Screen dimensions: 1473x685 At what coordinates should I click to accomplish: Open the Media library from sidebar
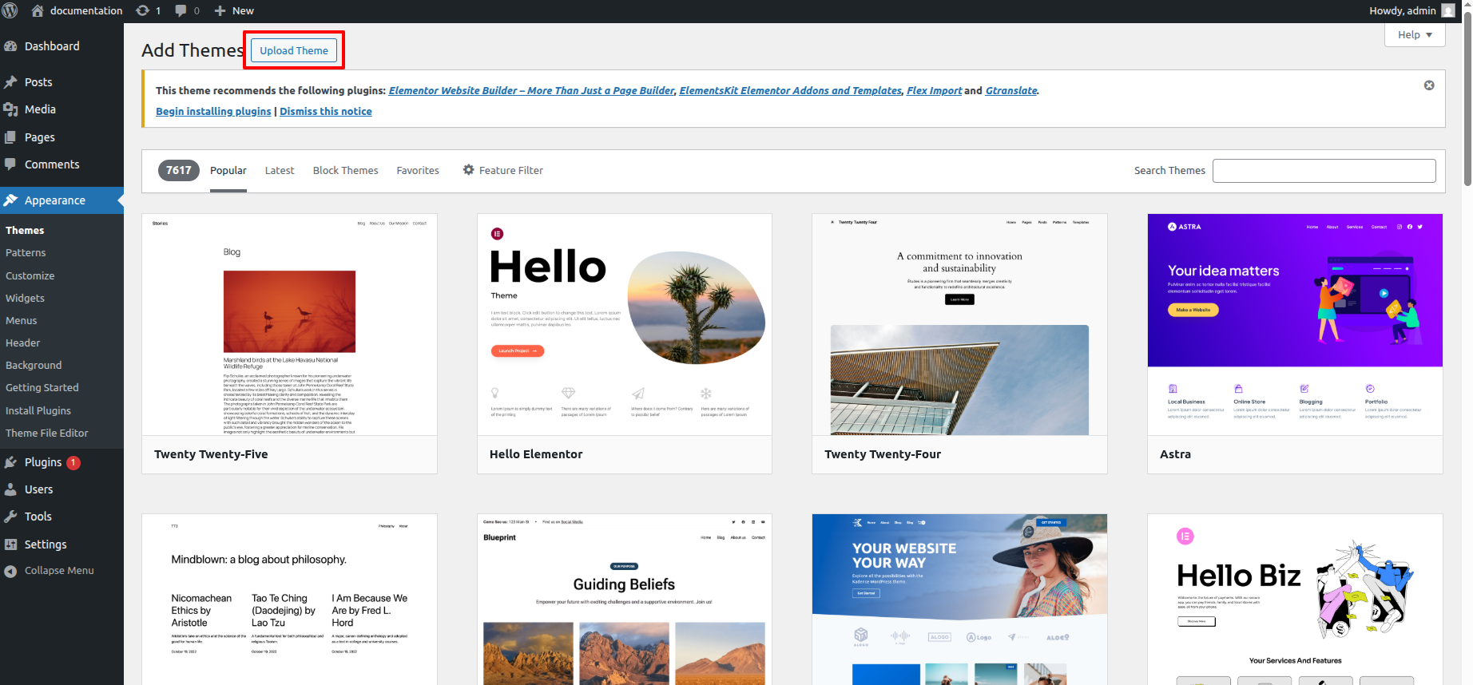[40, 109]
